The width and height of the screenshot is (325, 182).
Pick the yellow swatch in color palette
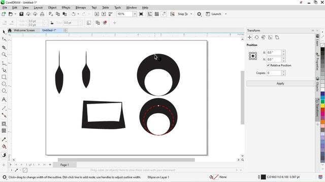322,106
